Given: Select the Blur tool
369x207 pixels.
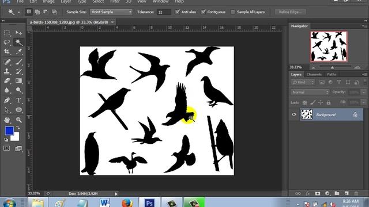Looking at the screenshot, I should (x=7, y=90).
